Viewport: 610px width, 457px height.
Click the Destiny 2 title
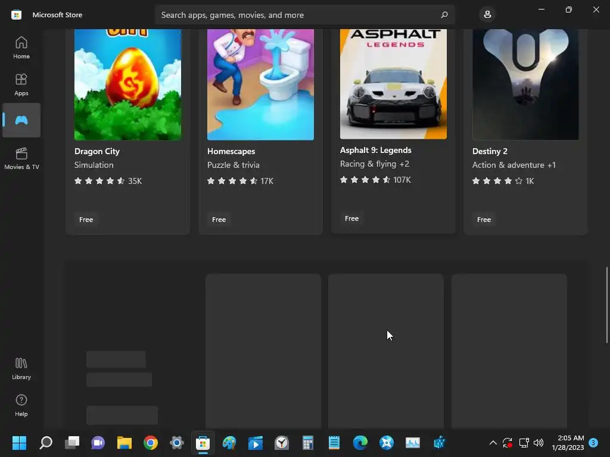490,151
